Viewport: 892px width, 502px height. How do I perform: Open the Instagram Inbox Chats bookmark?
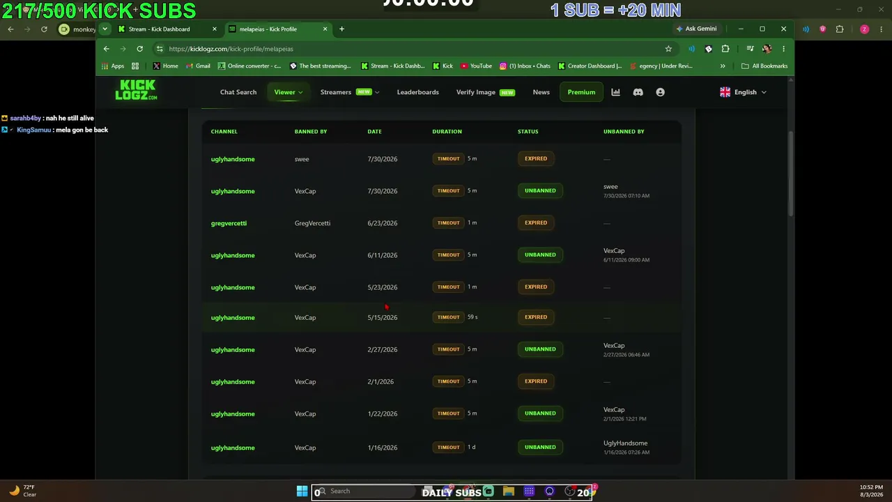coord(525,66)
